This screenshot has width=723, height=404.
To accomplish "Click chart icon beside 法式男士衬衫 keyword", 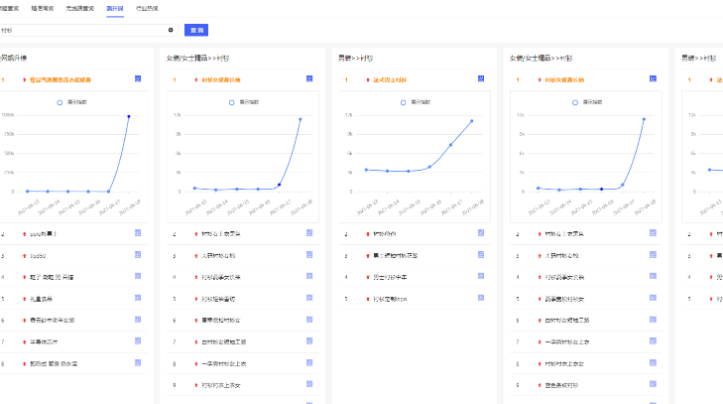I will coord(481,78).
